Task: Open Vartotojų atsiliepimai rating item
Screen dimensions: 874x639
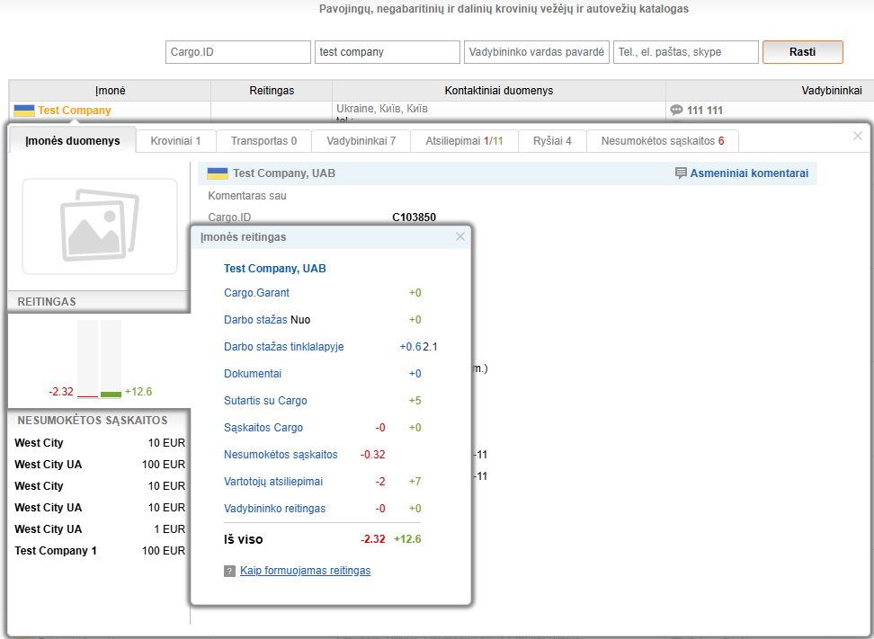Action: click(272, 482)
